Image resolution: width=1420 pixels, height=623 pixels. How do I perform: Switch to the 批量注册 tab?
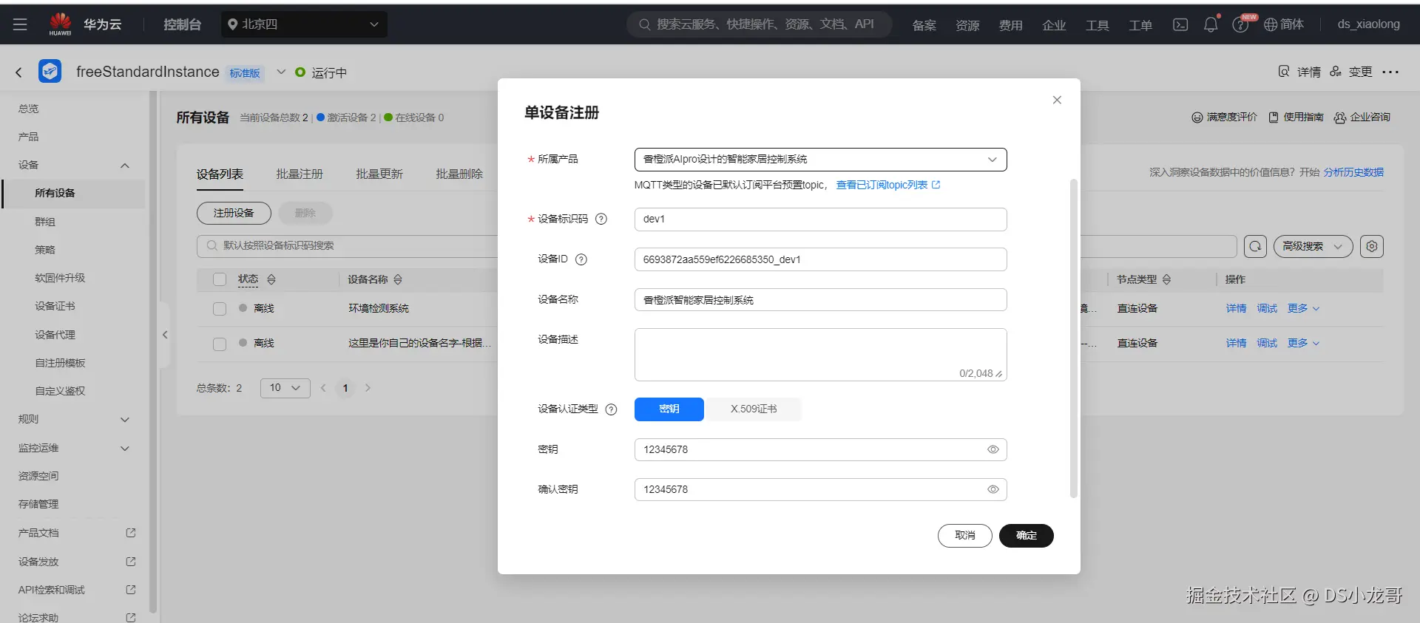[x=300, y=174]
